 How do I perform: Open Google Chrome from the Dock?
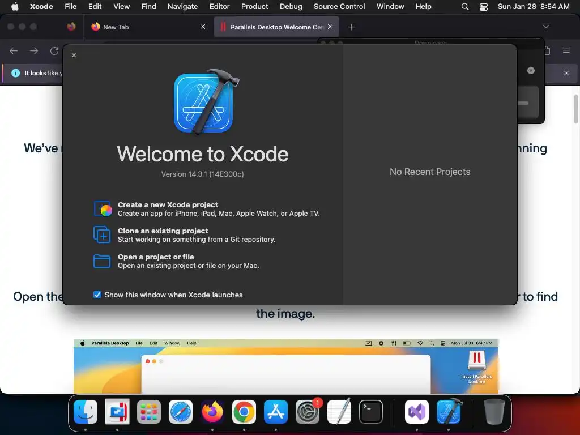click(x=244, y=411)
